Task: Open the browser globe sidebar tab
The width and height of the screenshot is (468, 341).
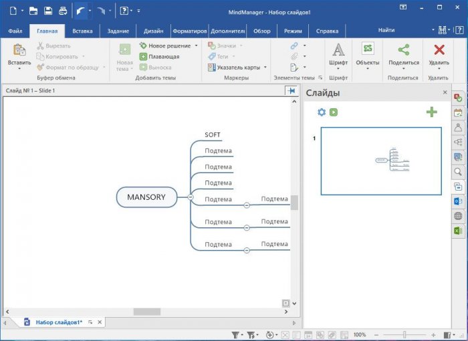Action: [458, 216]
